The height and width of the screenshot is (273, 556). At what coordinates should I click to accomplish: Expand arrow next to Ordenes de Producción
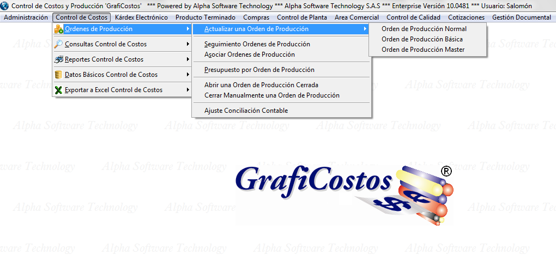tap(188, 29)
